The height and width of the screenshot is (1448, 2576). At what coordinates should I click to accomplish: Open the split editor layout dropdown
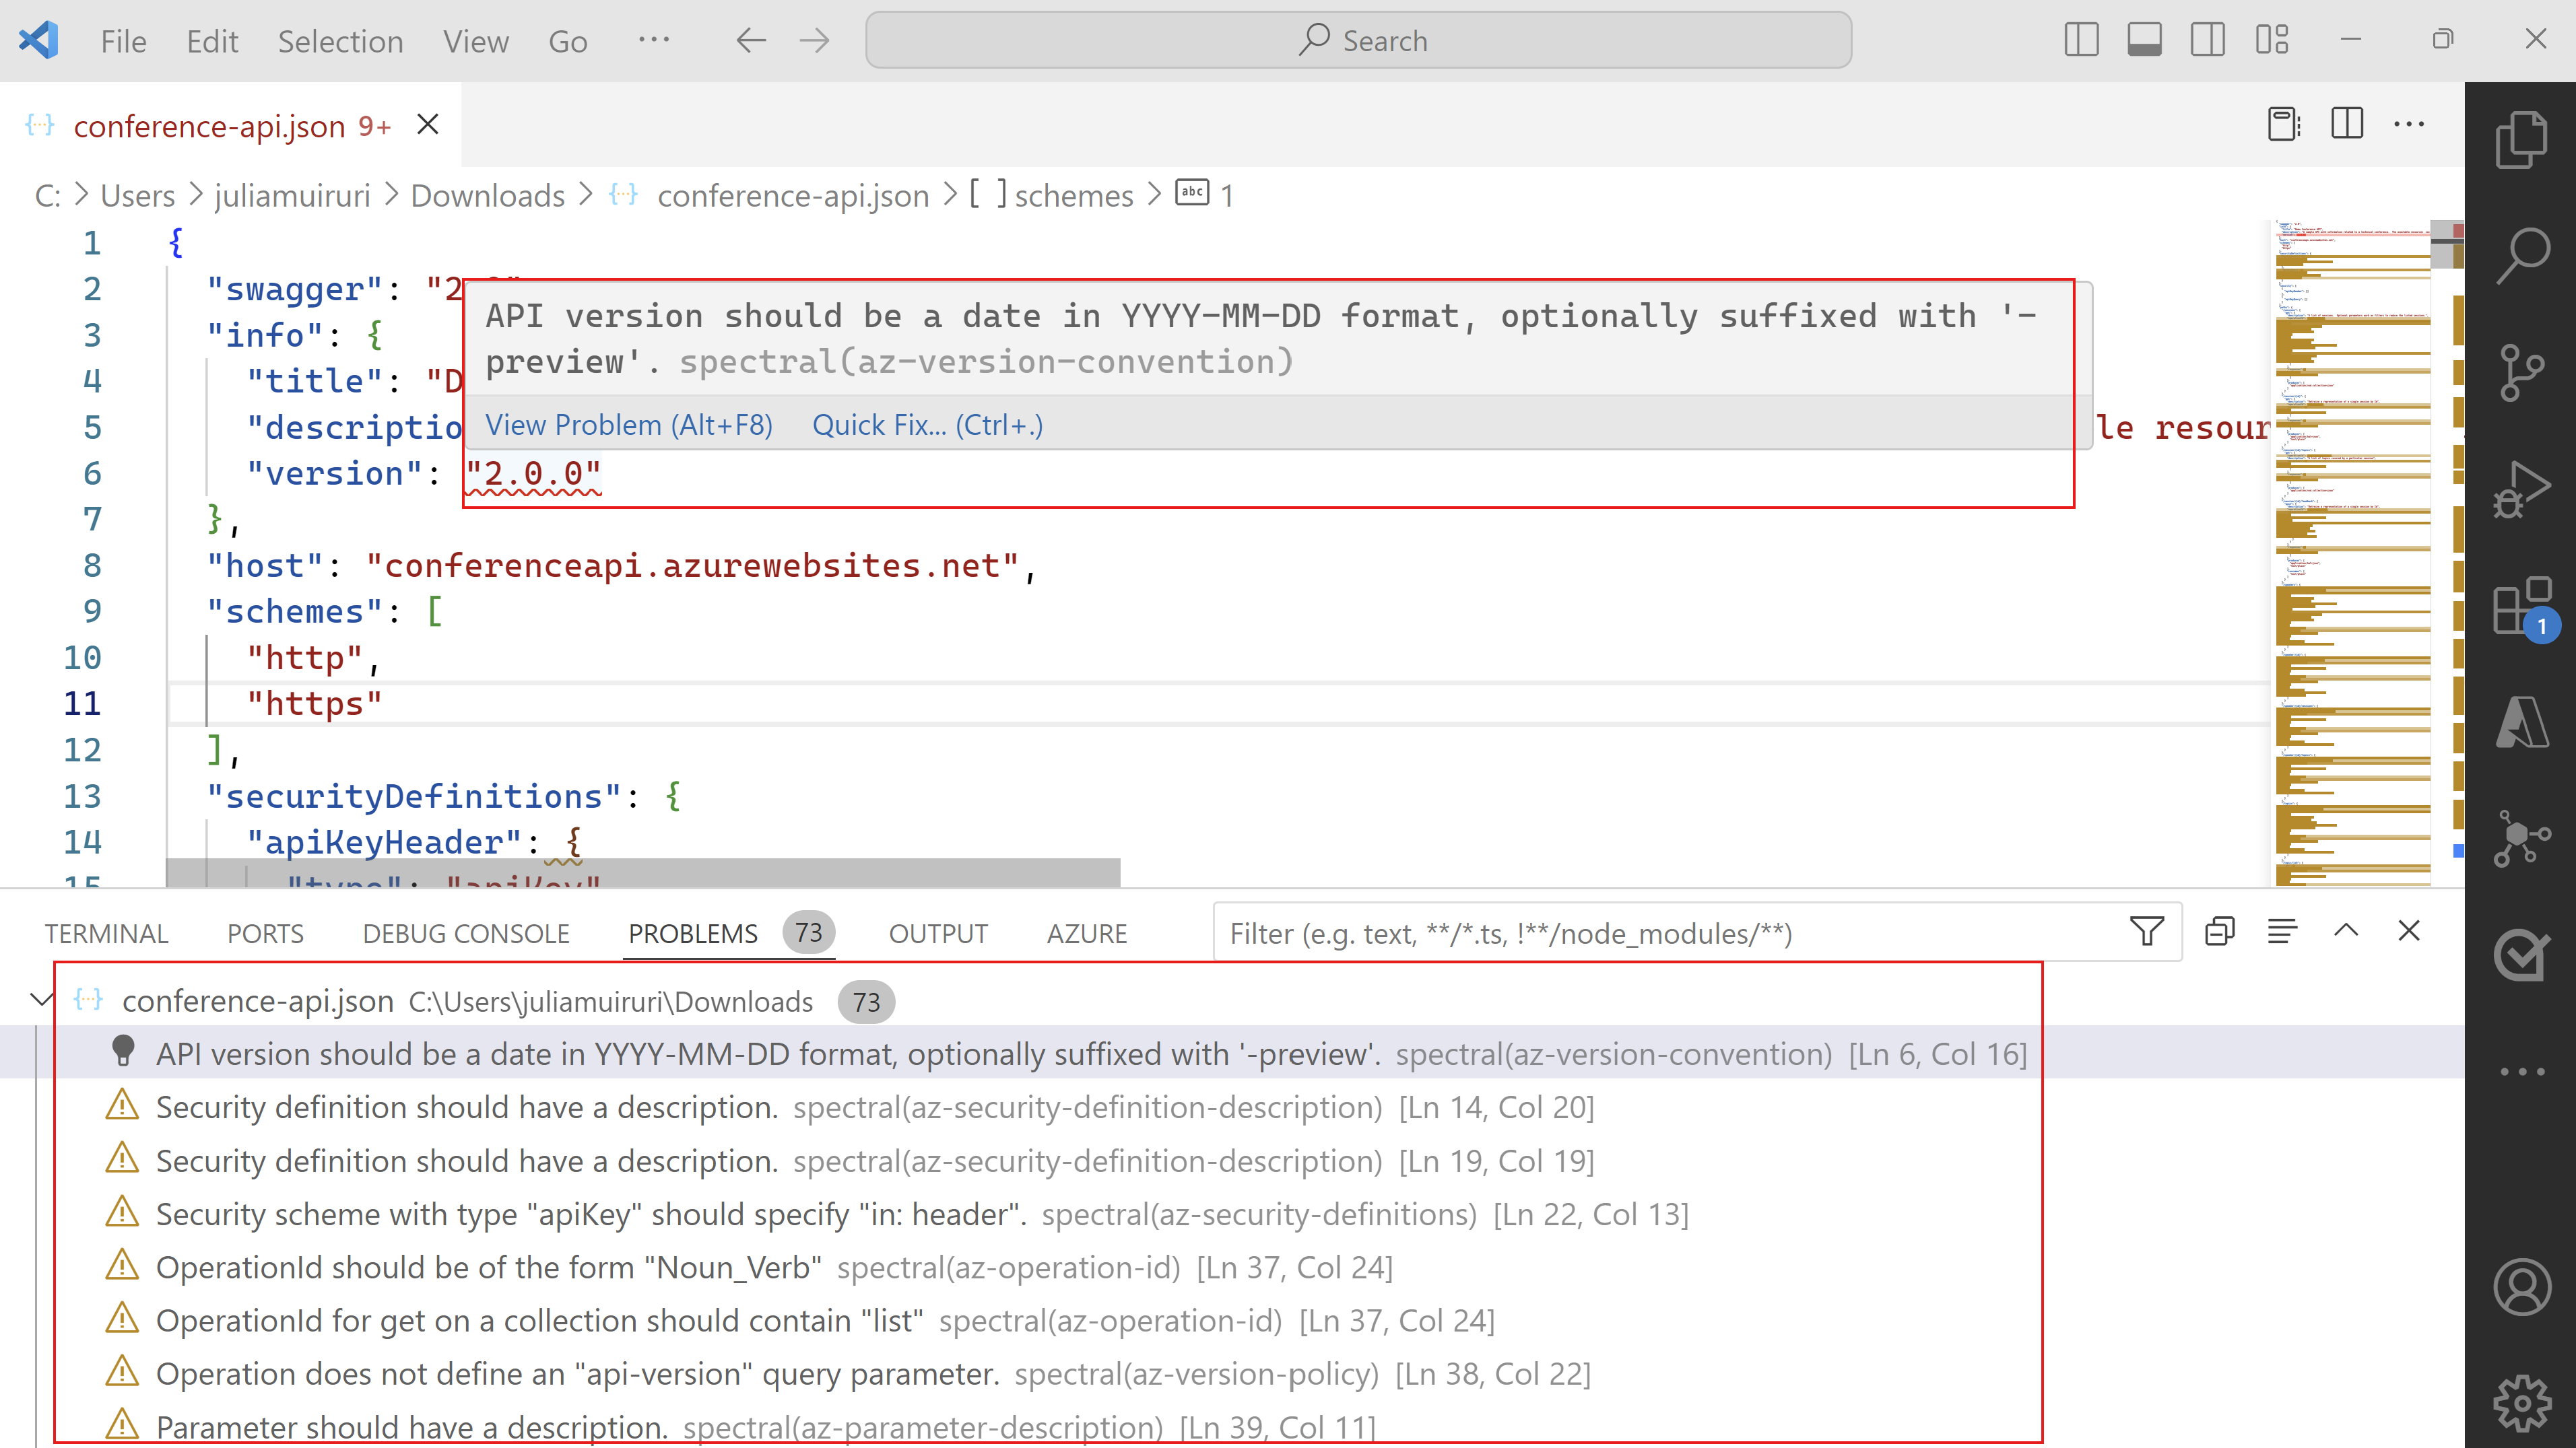click(x=2348, y=124)
